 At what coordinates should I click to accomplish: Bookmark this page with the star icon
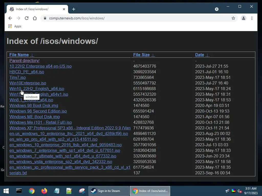point(233,18)
